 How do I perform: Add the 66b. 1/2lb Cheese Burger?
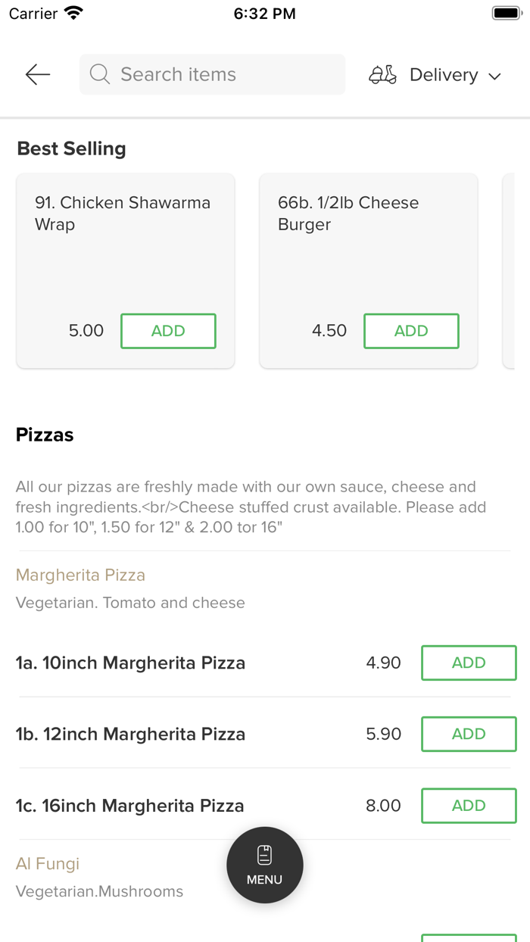[411, 331]
